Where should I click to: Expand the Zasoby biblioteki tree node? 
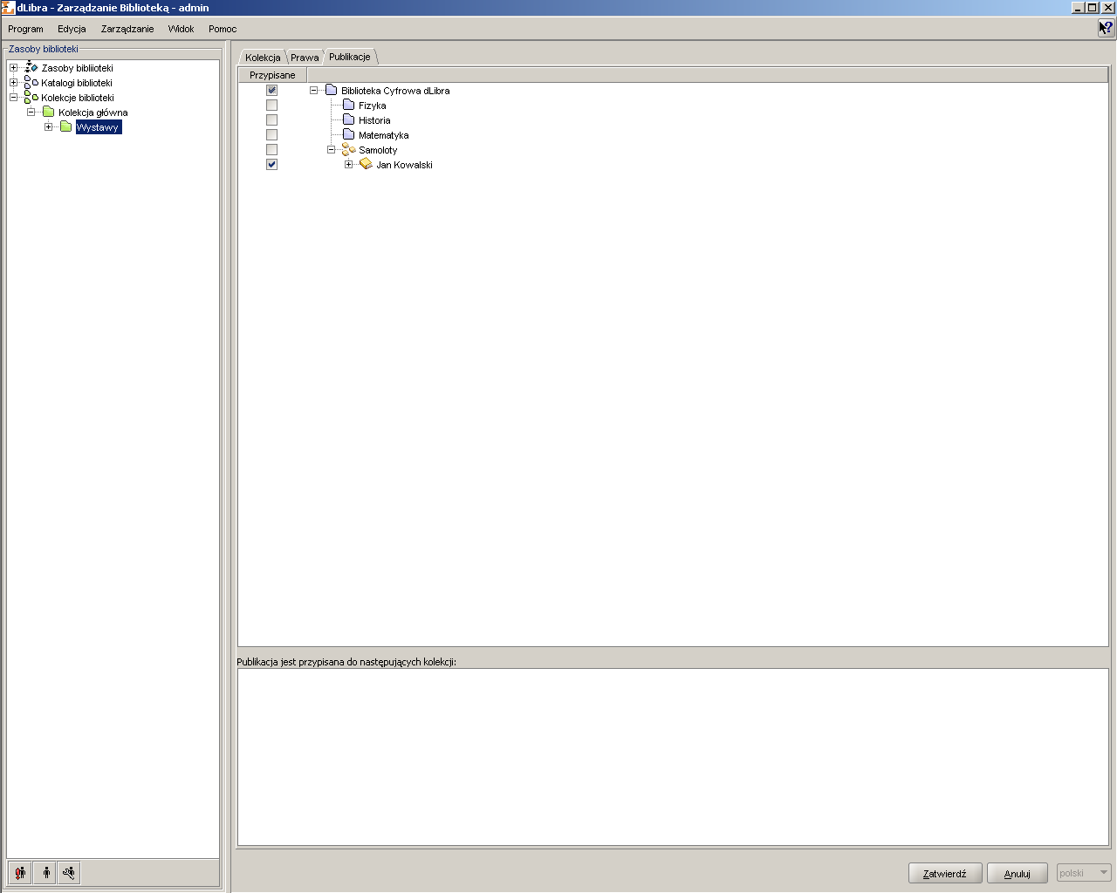click(13, 68)
